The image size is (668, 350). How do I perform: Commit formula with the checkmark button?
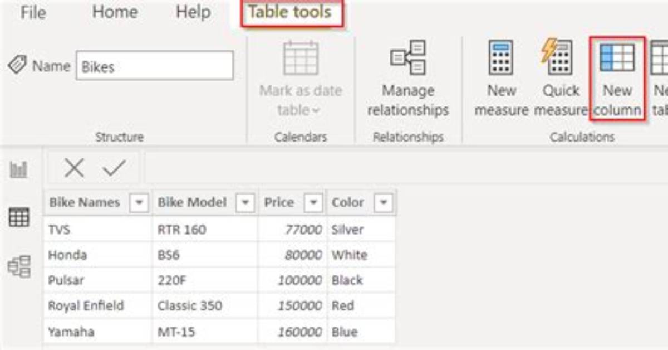(114, 168)
